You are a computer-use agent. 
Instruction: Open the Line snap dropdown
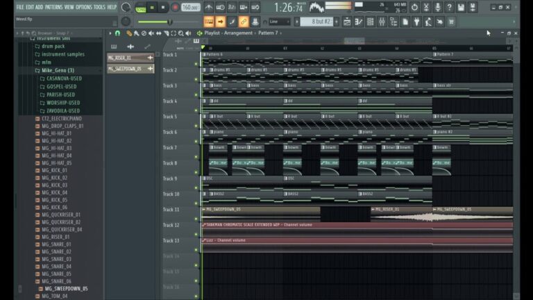click(x=279, y=22)
